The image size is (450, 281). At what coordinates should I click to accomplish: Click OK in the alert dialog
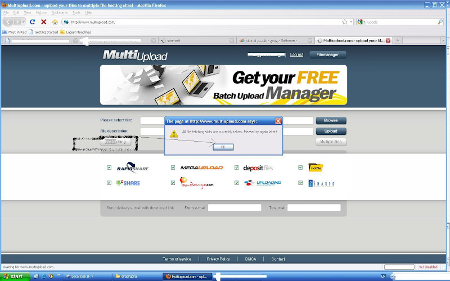click(x=223, y=147)
